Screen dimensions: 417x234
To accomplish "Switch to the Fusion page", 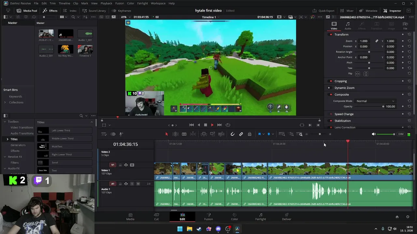I will (x=208, y=217).
